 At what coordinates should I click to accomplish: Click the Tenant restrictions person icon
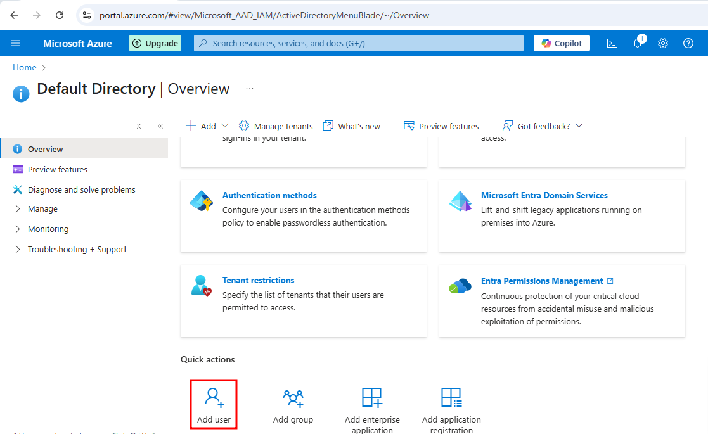click(x=202, y=286)
